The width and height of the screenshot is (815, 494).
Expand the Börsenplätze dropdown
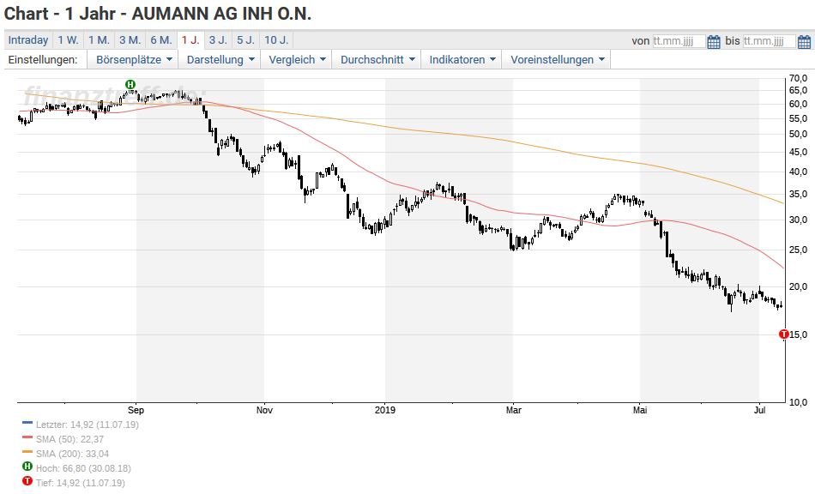click(133, 60)
